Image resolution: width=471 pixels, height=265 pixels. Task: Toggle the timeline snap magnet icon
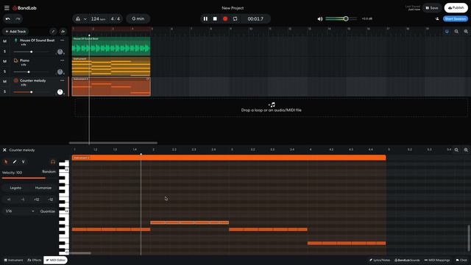pyautogui.click(x=447, y=31)
